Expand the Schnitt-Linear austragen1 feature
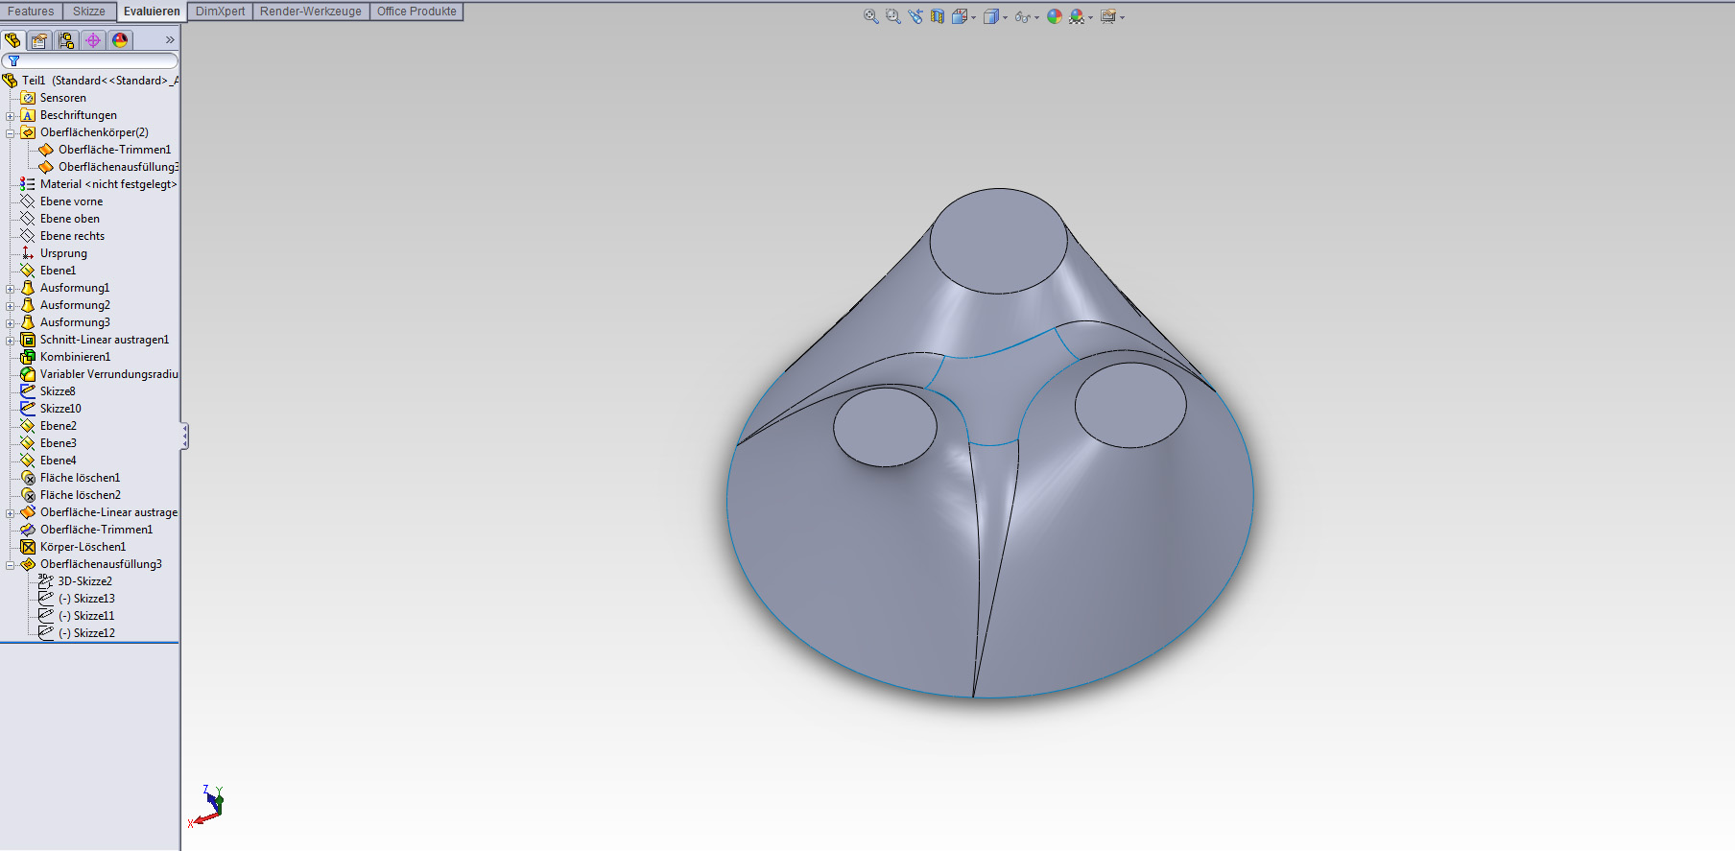This screenshot has width=1735, height=851. click(x=10, y=341)
